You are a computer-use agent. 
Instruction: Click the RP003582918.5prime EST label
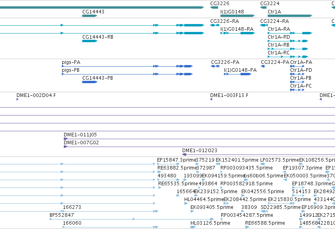[246, 184]
